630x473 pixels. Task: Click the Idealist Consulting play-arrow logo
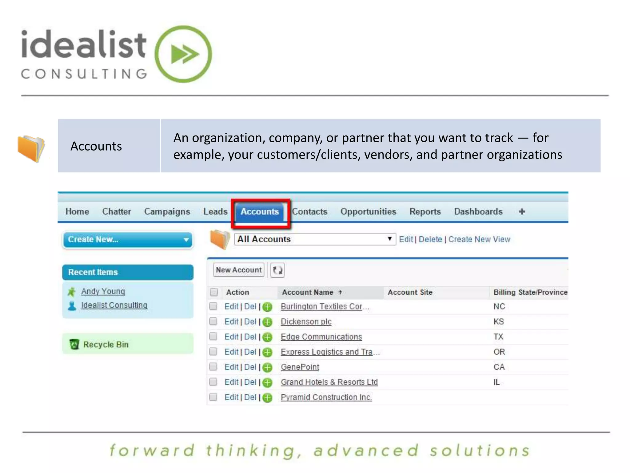point(183,54)
